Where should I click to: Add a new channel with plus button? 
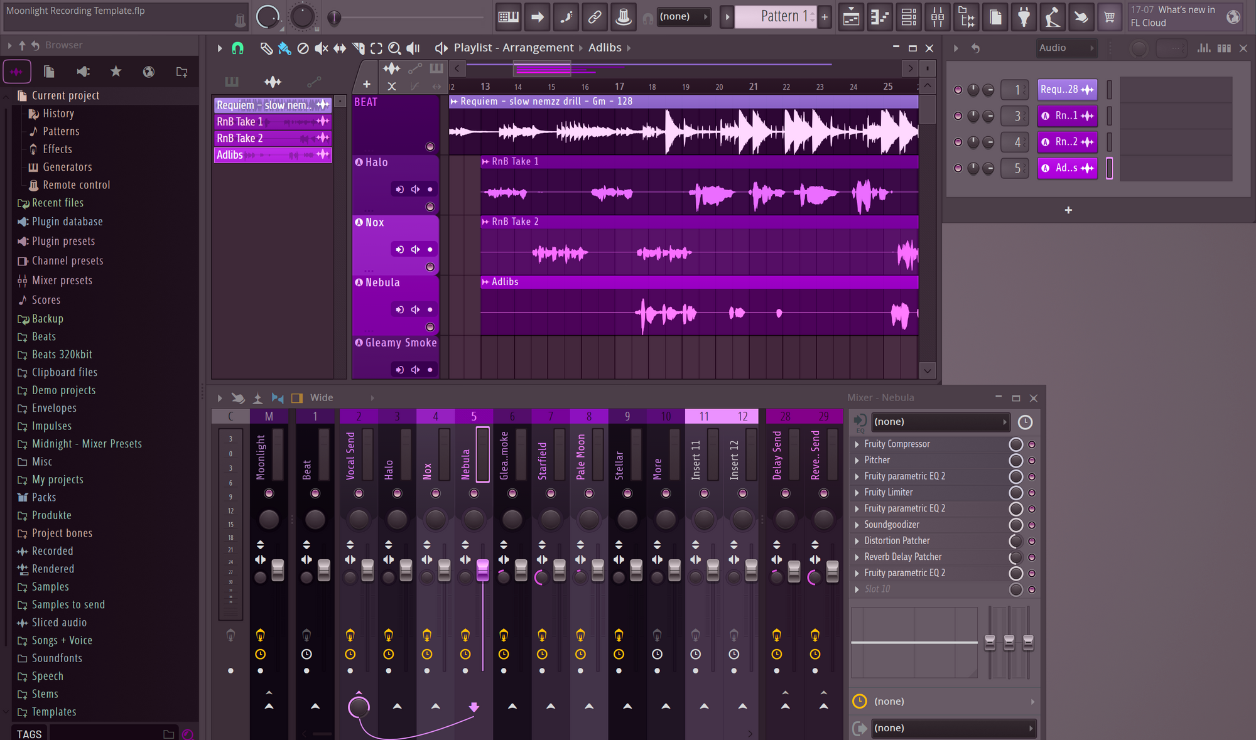tap(1068, 210)
